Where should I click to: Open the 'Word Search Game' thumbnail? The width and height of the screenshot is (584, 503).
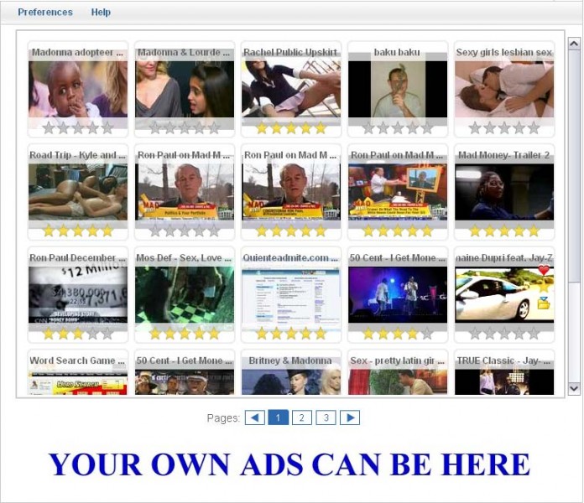[x=78, y=381]
